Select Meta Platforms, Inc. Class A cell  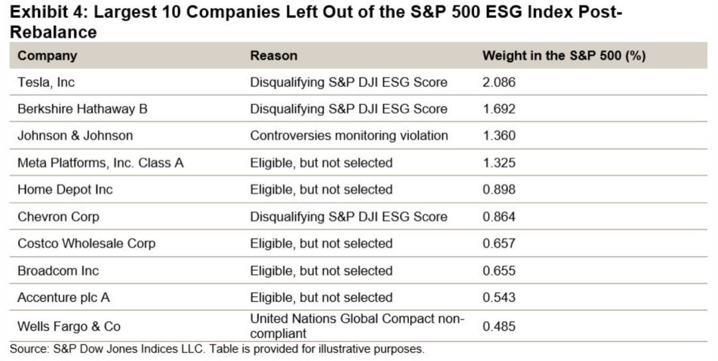(100, 163)
